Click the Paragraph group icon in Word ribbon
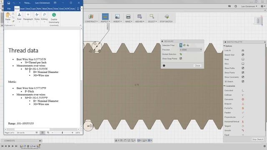The image size is (267, 150). [x=28, y=15]
